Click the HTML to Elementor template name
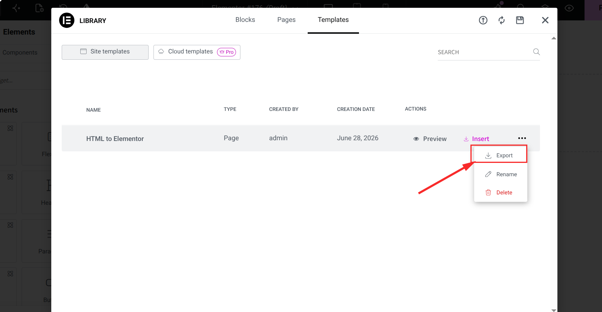 pos(115,139)
